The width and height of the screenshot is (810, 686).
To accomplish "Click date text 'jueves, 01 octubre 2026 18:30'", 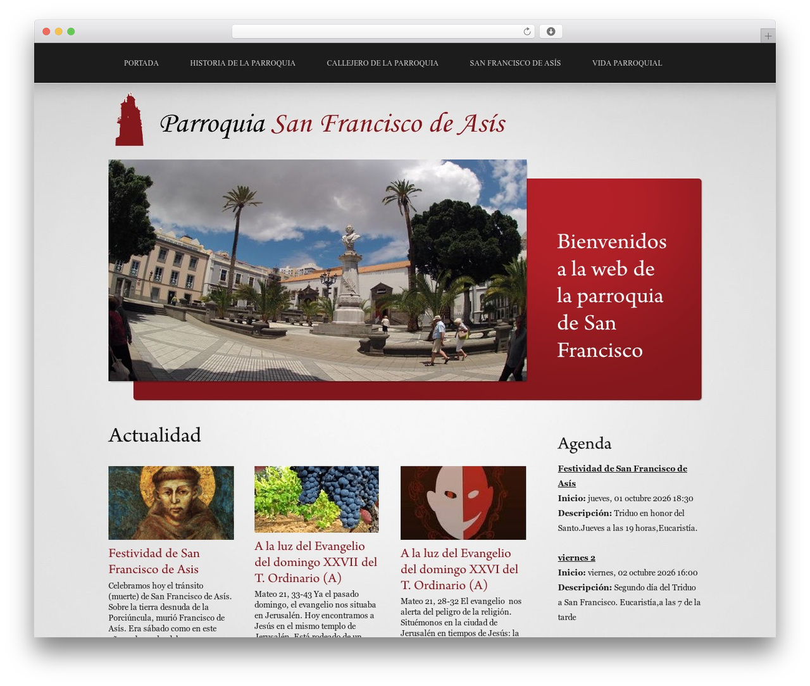I will coord(640,499).
